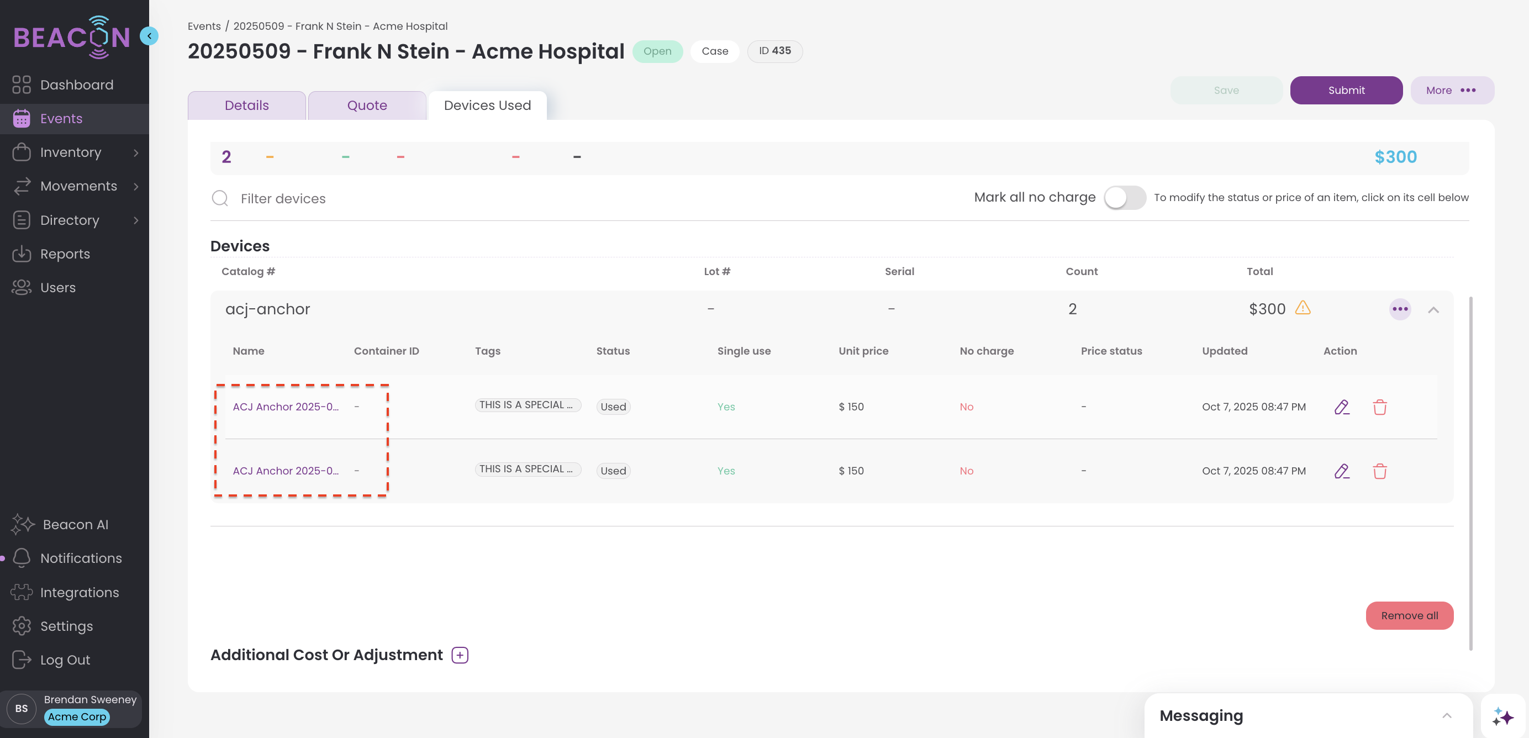This screenshot has height=738, width=1529.
Task: Go to the Reports page
Action: click(65, 254)
